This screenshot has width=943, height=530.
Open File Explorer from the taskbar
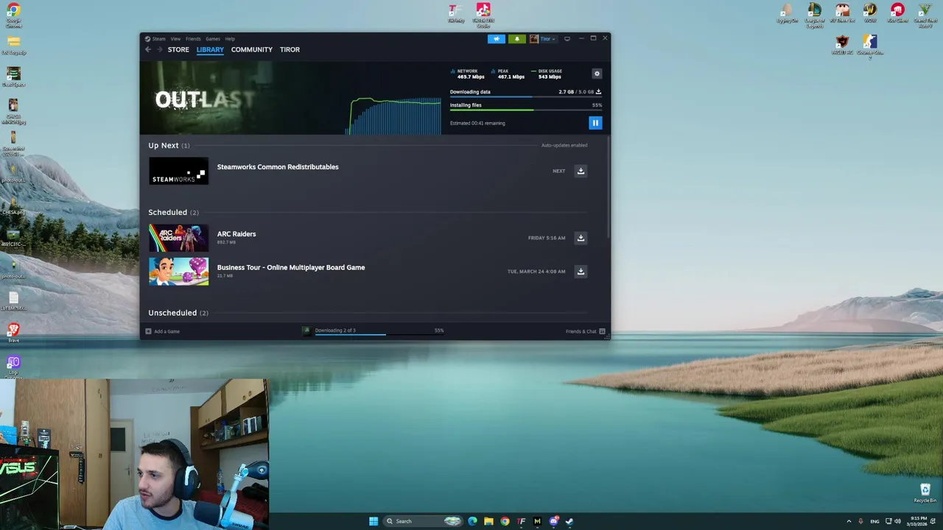488,521
